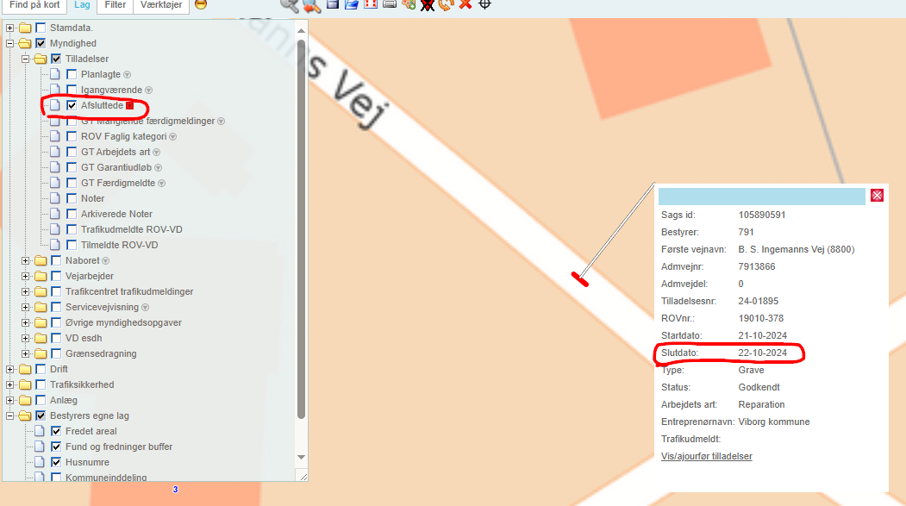Click the red Afsluttede legend swatch

[129, 105]
